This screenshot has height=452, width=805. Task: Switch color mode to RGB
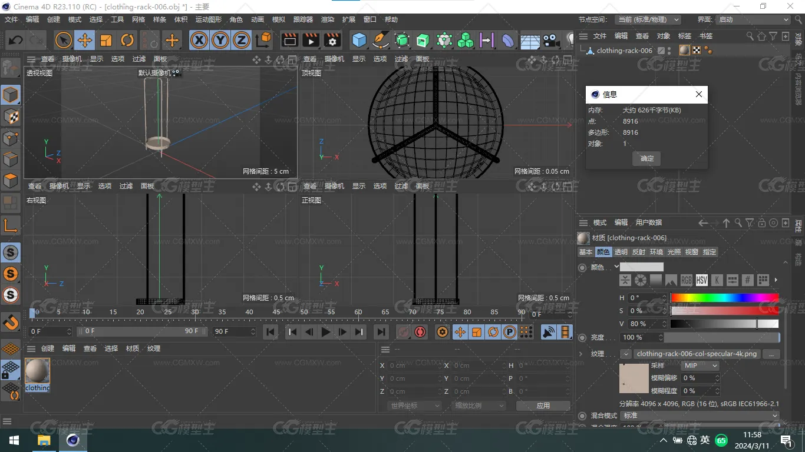(686, 280)
